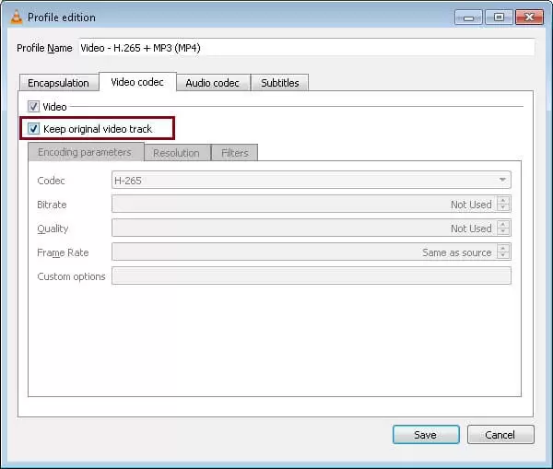Minimize the Profile edition window
Image resolution: width=553 pixels, height=469 pixels.
coord(468,18)
